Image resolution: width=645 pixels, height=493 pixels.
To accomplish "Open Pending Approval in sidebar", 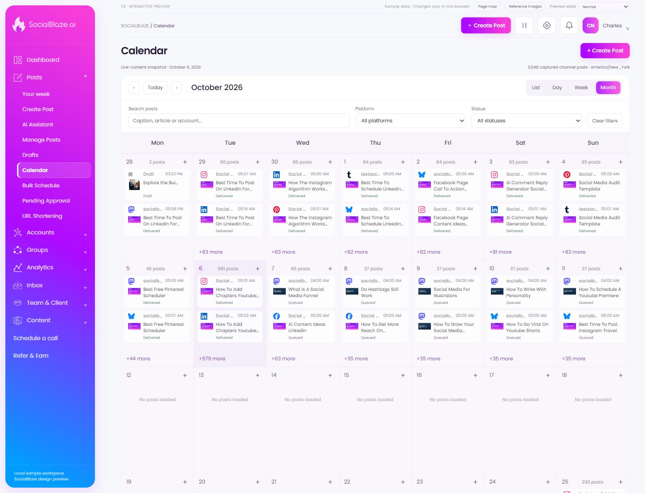I will pos(46,201).
